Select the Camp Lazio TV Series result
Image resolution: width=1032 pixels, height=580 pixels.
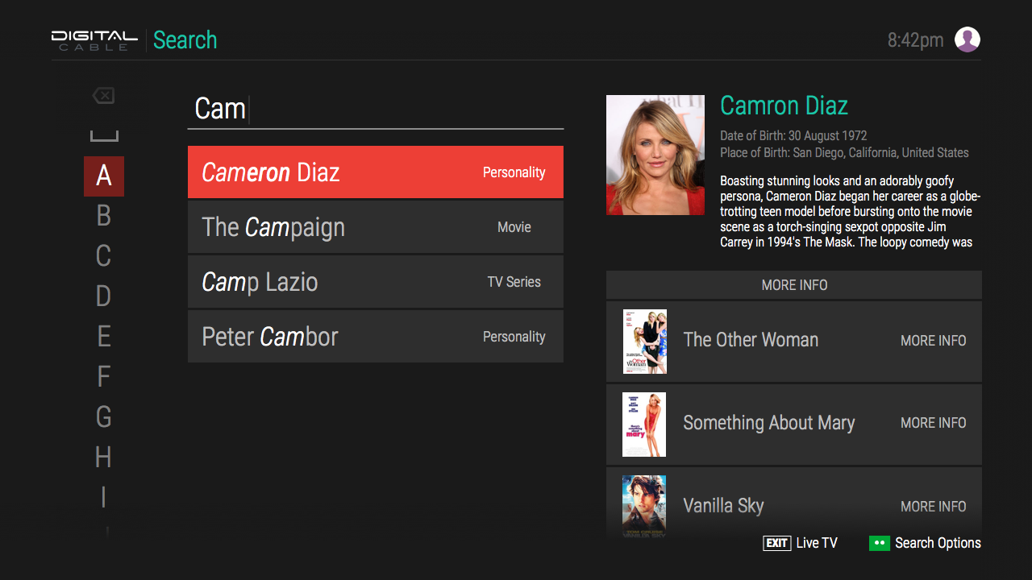(x=375, y=281)
